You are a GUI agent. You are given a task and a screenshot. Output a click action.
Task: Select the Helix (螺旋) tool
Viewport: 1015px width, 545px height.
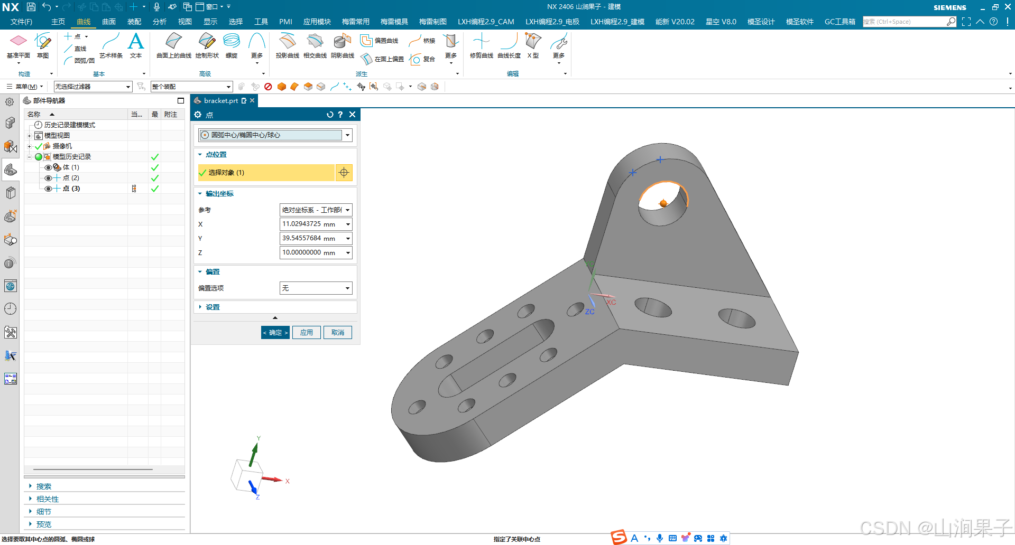[x=232, y=46]
